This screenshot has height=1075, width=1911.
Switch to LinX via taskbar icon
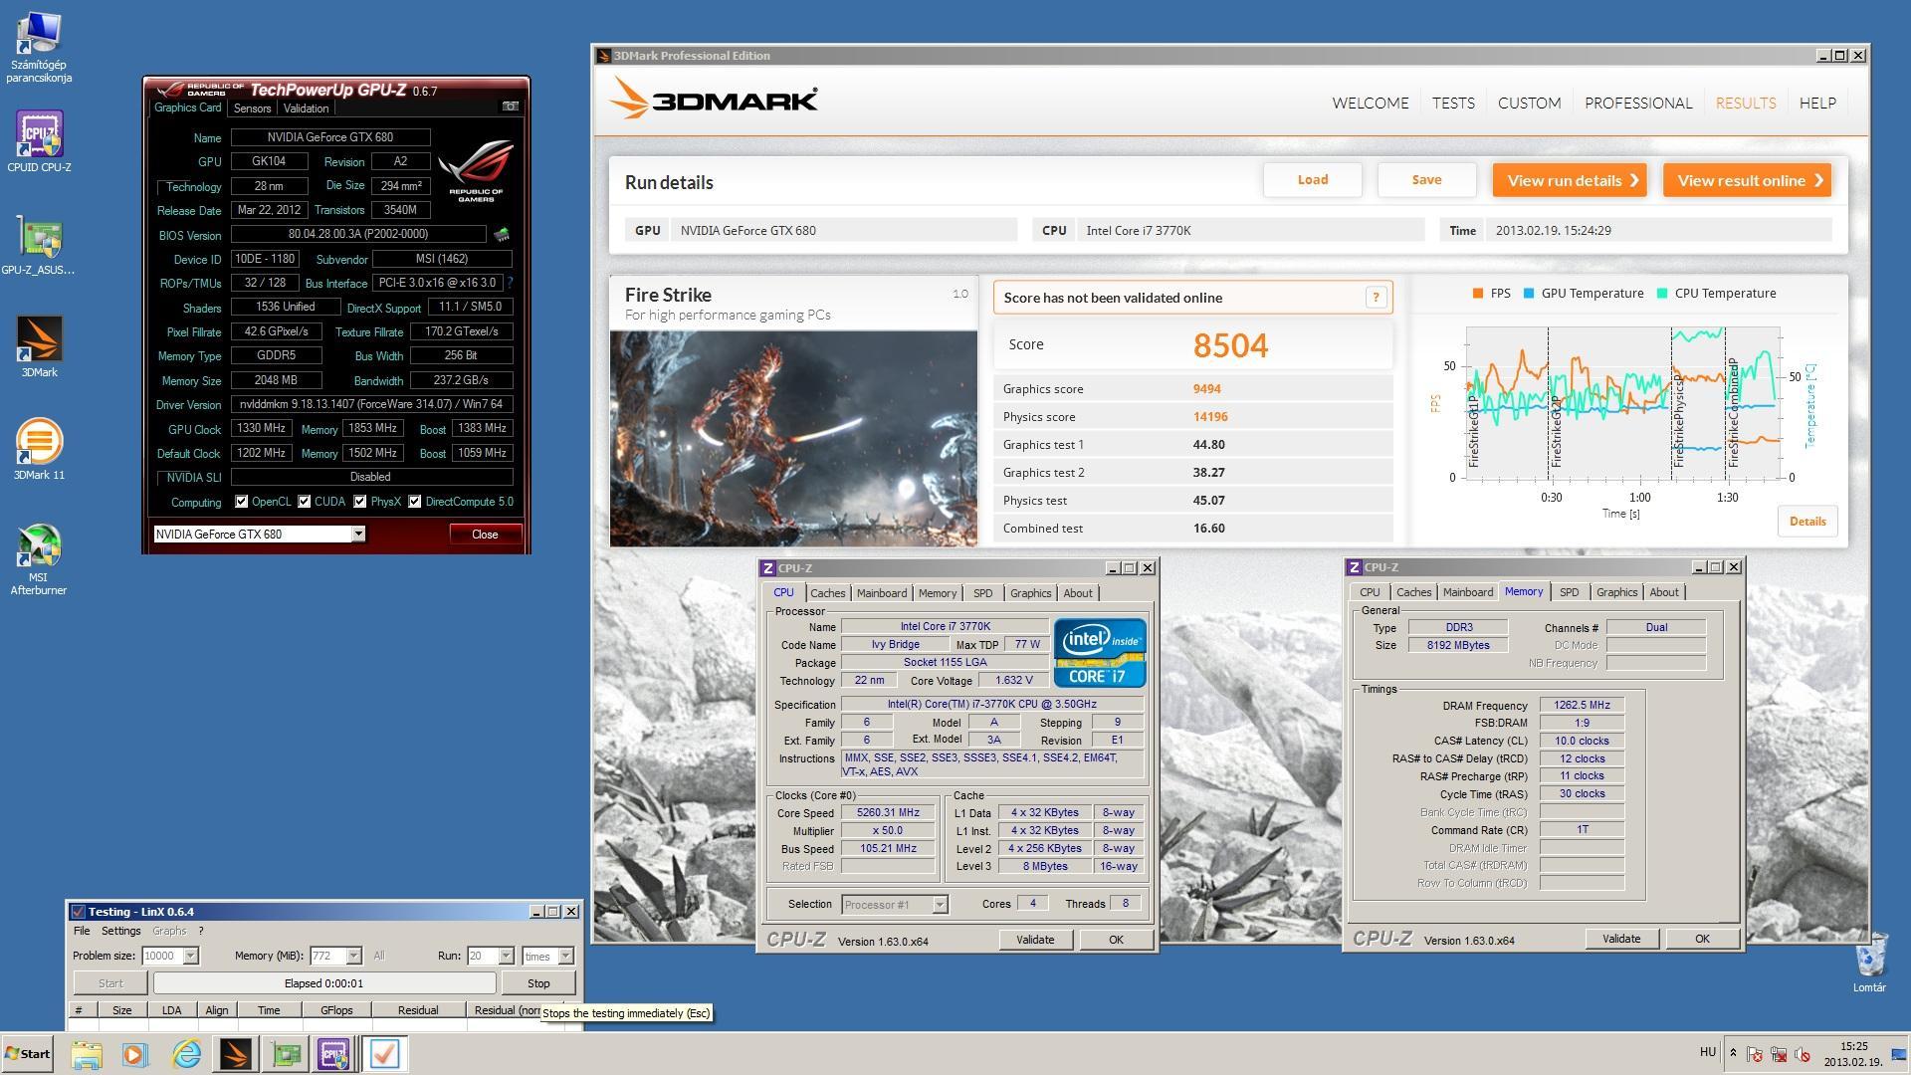tap(383, 1054)
